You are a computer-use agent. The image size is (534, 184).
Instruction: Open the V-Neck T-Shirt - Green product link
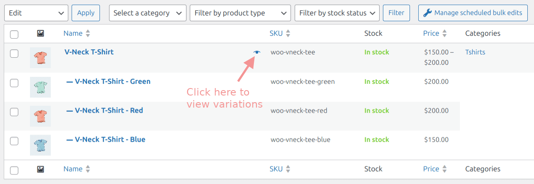point(112,81)
